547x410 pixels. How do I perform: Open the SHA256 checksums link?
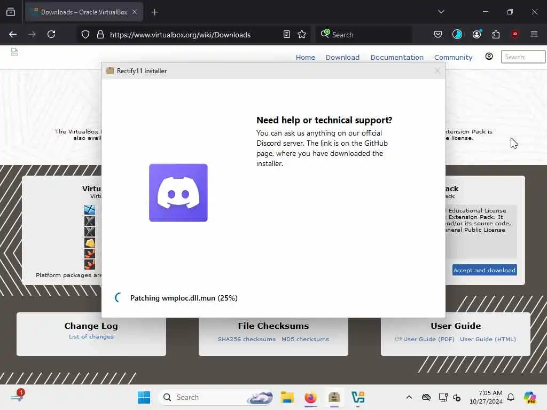(x=247, y=339)
